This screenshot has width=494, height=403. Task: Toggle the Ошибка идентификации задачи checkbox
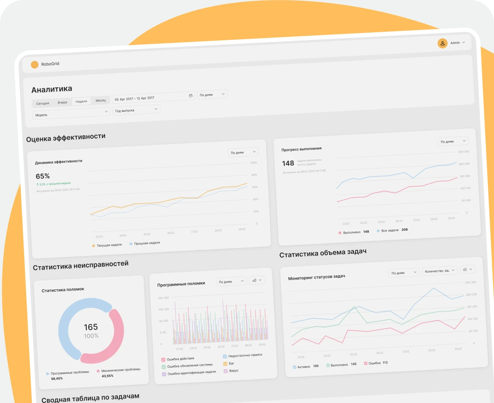coord(164,374)
